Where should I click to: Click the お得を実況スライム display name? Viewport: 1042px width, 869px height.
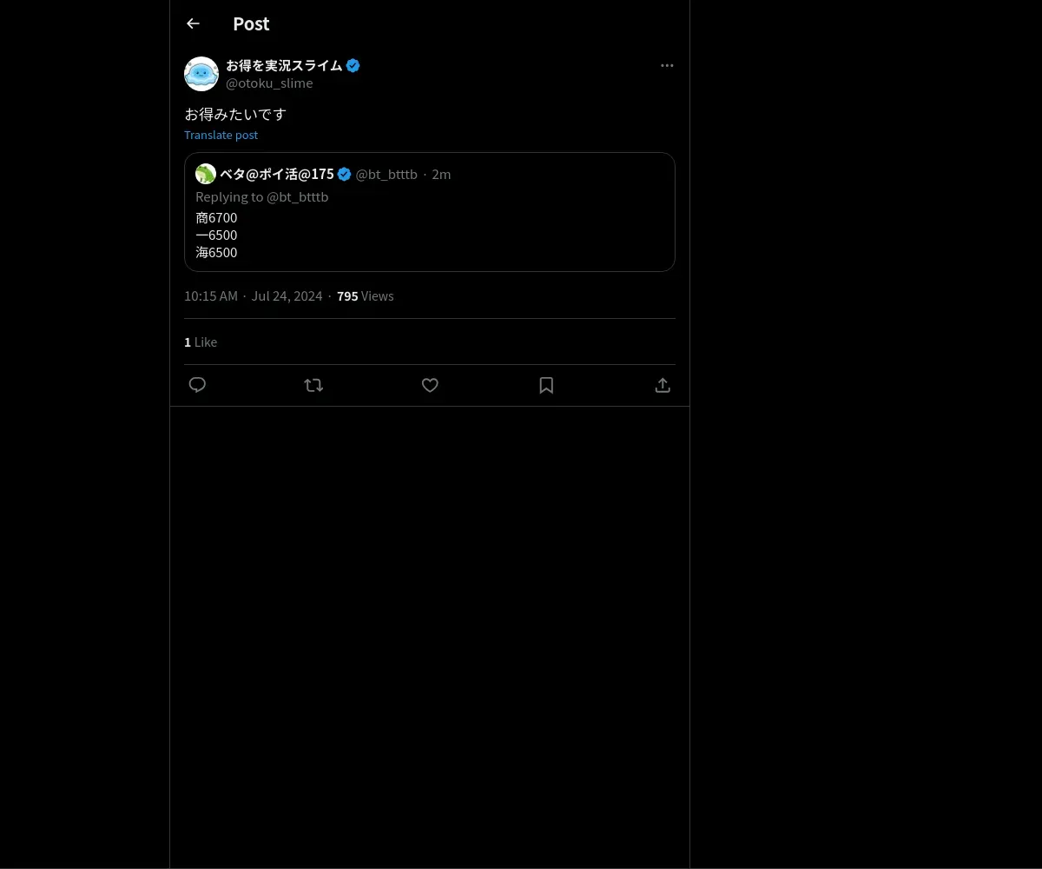click(284, 65)
